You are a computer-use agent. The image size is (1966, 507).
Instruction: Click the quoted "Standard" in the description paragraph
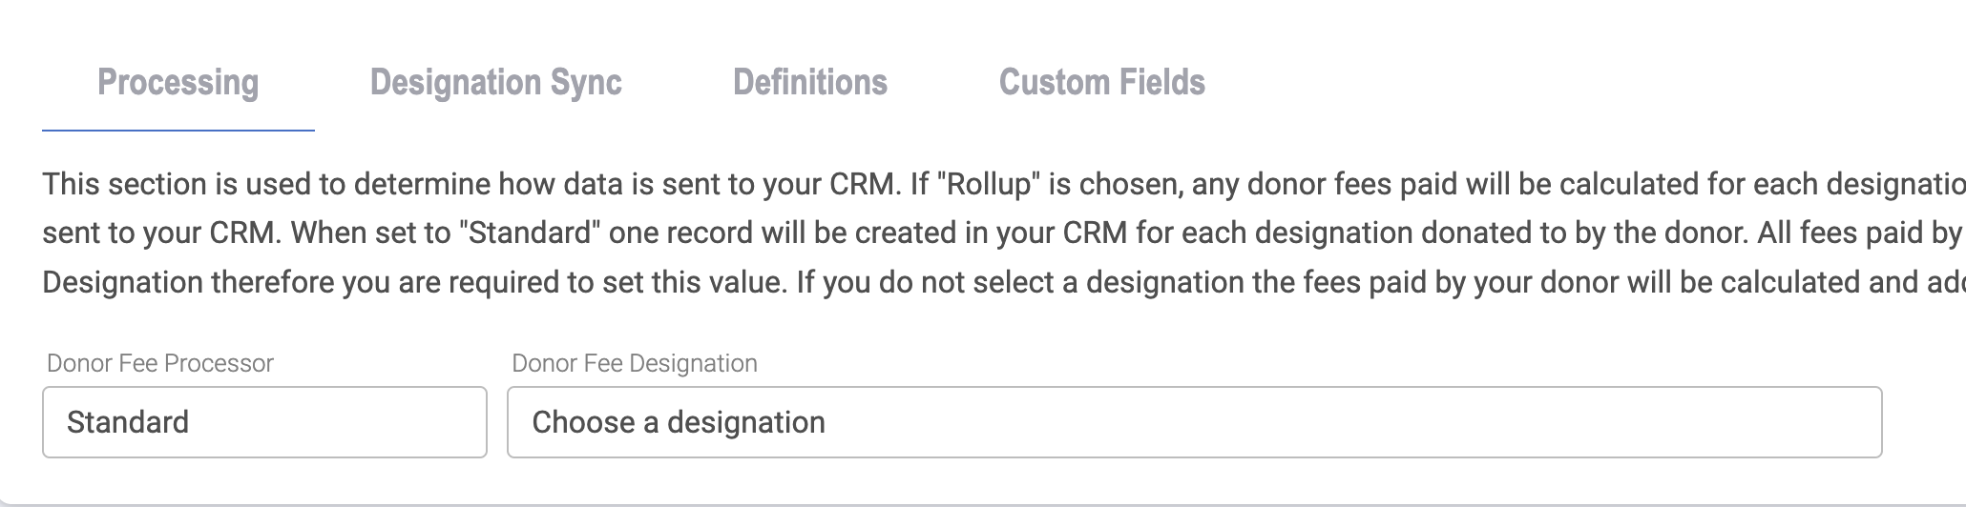[x=529, y=233]
